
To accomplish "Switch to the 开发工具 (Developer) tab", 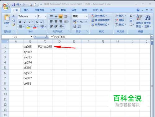I will 98,10.
